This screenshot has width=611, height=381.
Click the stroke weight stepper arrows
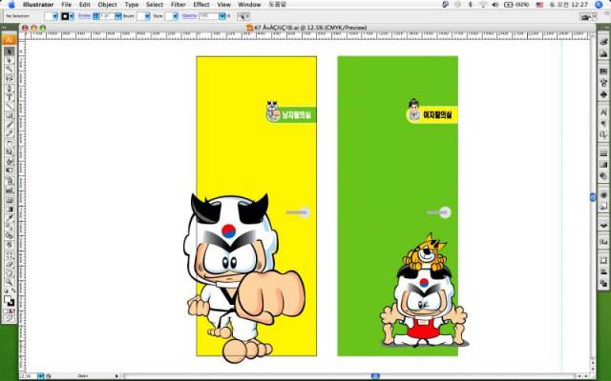pos(96,16)
